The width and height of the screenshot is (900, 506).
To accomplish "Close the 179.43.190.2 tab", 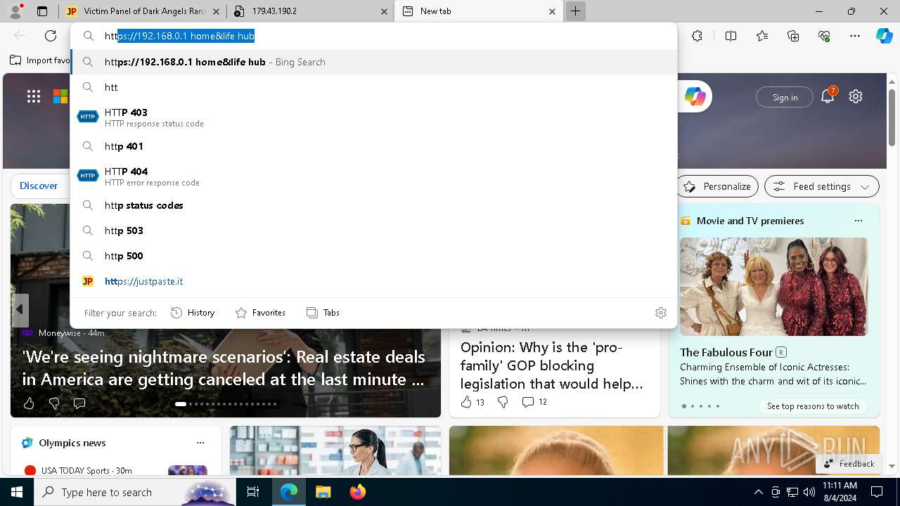I will point(384,11).
